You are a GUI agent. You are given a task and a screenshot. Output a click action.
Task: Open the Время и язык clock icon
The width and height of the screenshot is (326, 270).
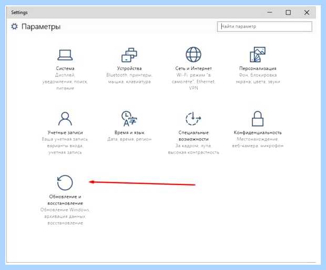pyautogui.click(x=129, y=119)
